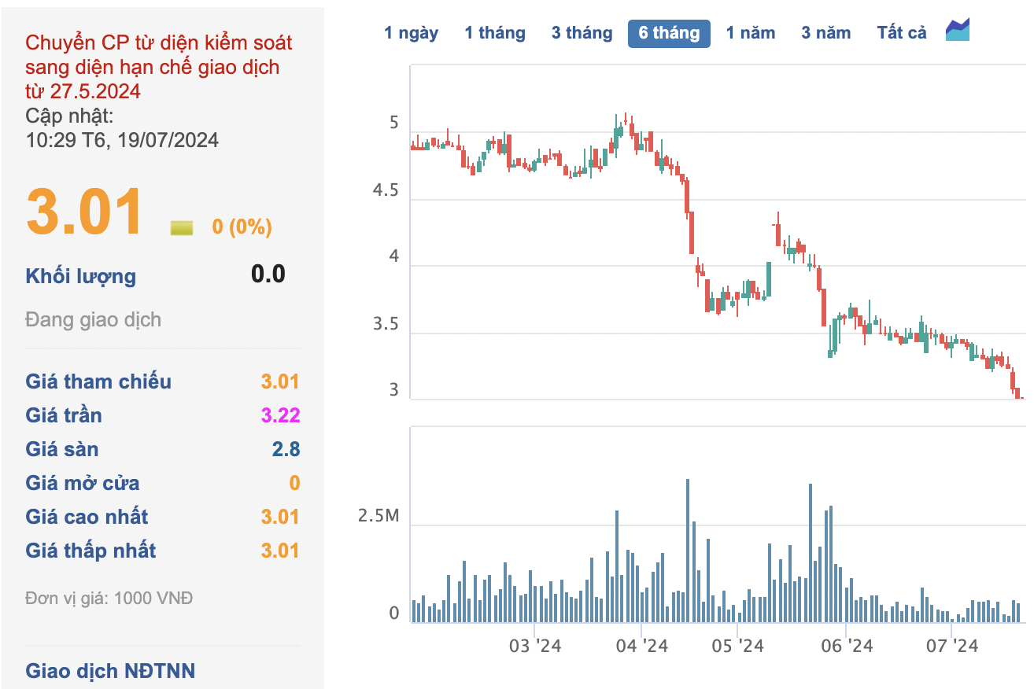
Task: Select the 3 tháng time range
Action: click(x=582, y=33)
